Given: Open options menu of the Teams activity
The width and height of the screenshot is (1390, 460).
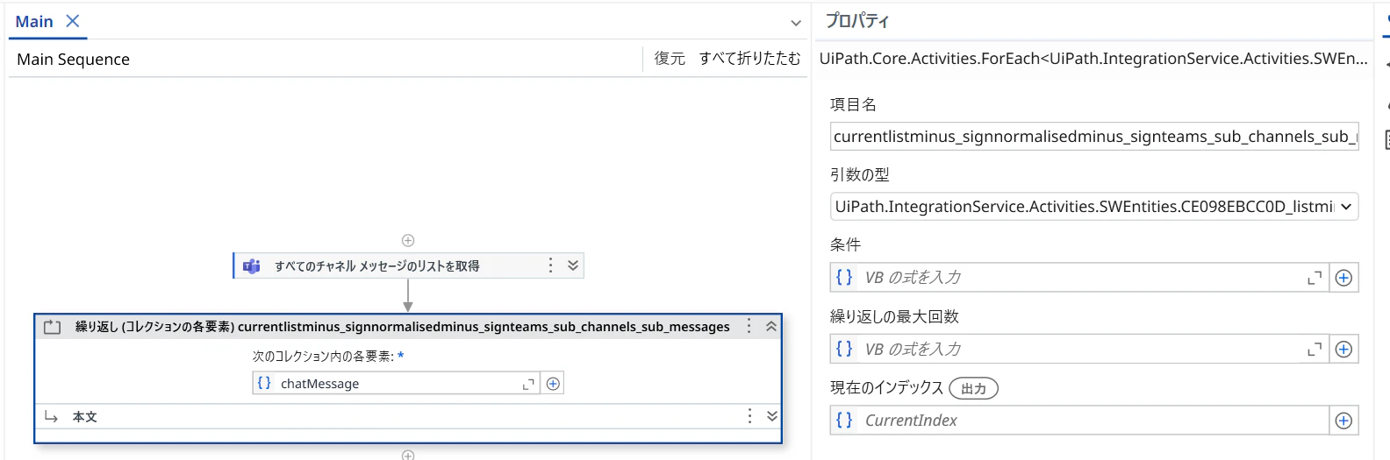Looking at the screenshot, I should (x=550, y=265).
